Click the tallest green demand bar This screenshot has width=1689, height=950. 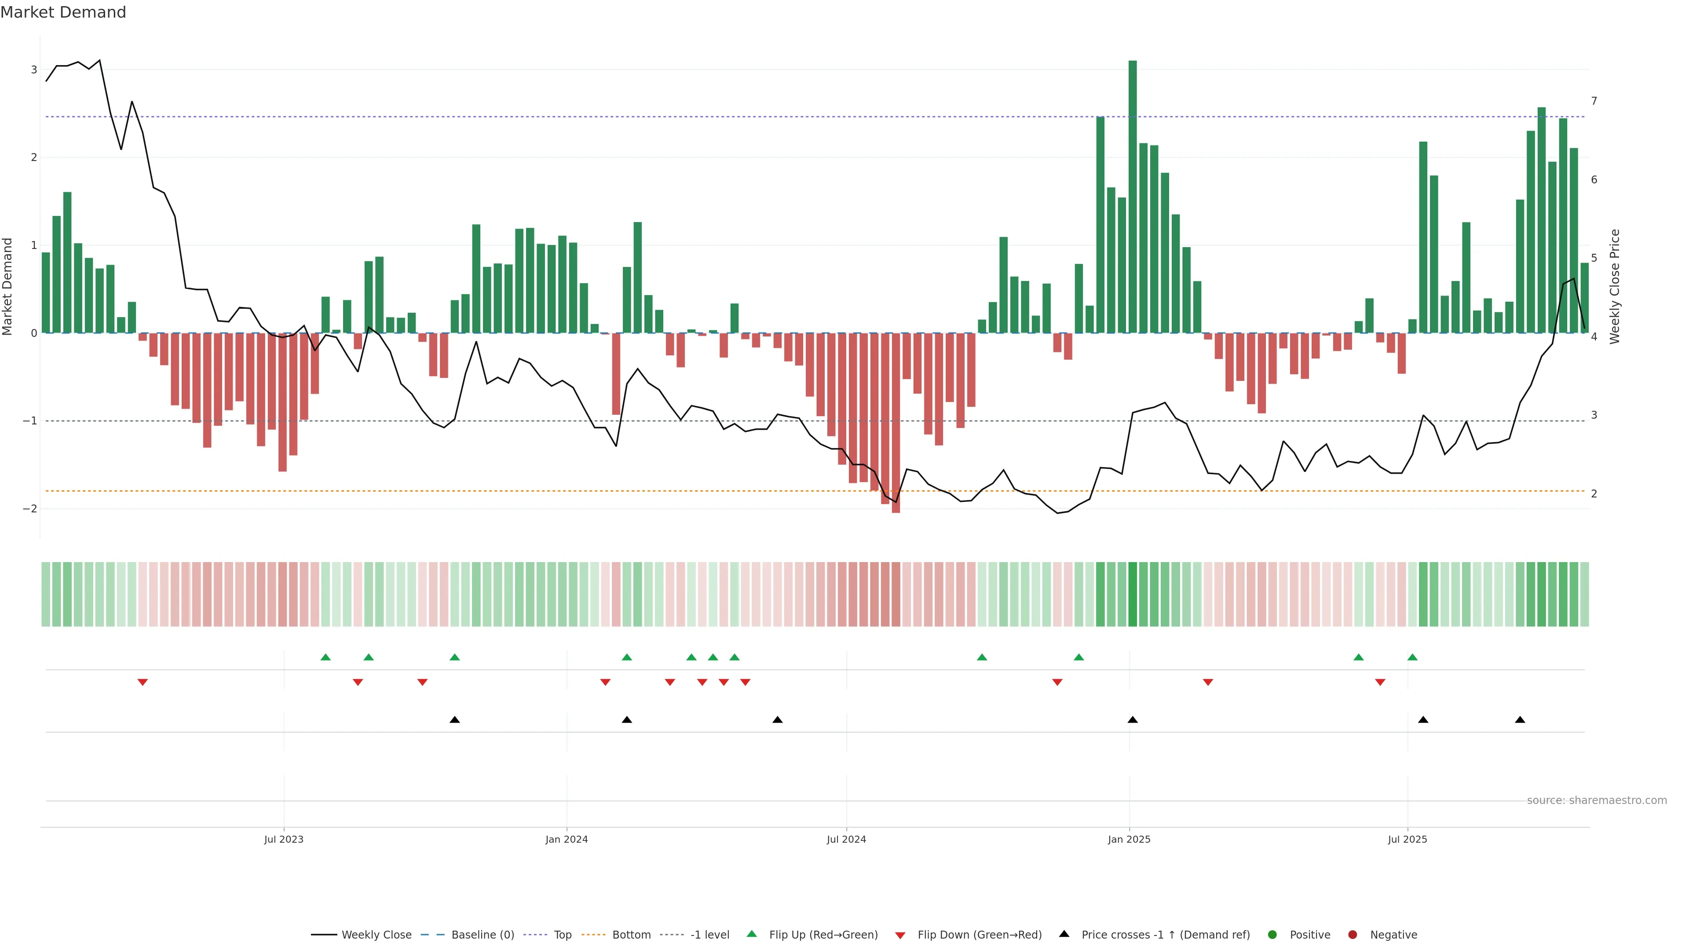(x=1132, y=197)
